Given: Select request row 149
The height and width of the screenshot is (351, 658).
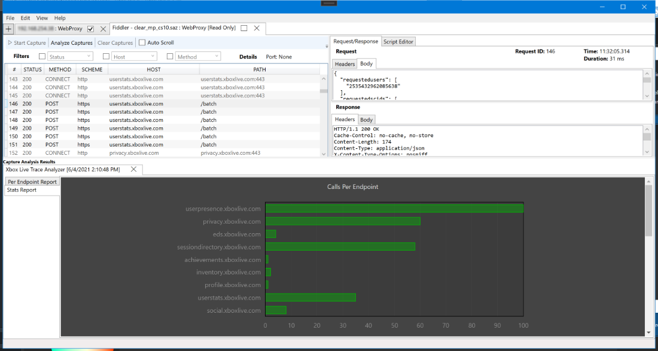Looking at the screenshot, I should tap(164, 129).
